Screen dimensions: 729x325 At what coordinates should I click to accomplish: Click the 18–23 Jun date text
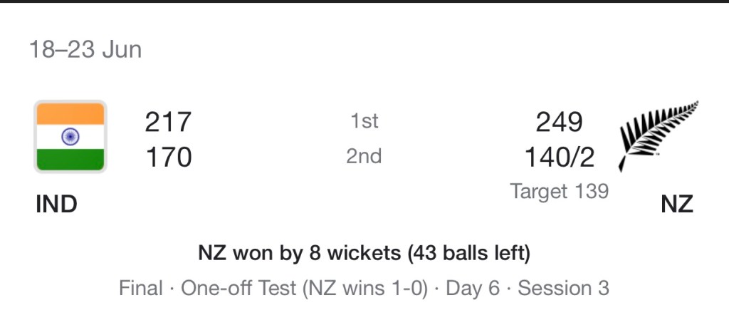[x=85, y=50]
